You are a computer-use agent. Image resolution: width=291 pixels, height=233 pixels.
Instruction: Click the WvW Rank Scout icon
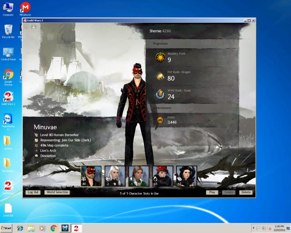(x=160, y=94)
